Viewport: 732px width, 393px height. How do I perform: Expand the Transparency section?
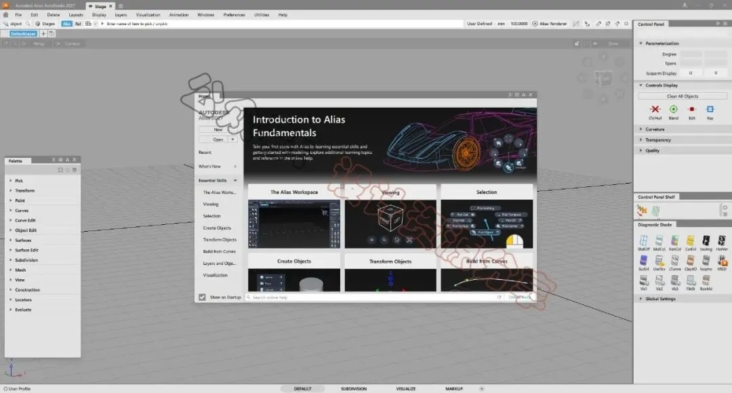(641, 140)
